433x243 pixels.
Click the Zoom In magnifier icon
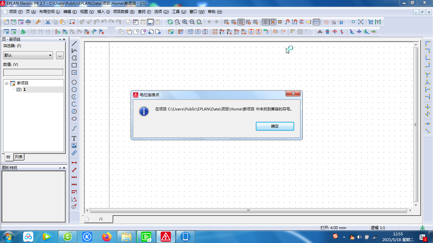[x=185, y=22]
